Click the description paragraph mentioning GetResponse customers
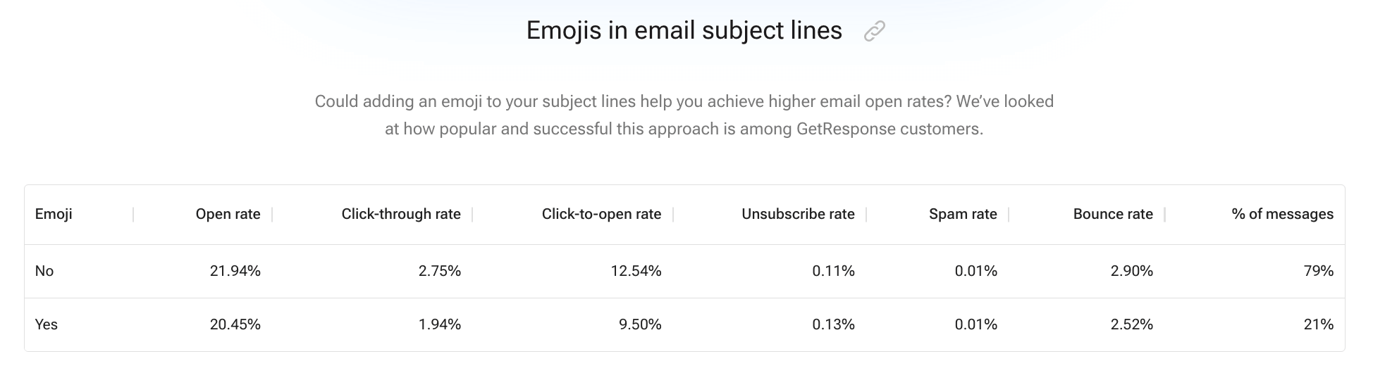The width and height of the screenshot is (1373, 373). (x=684, y=115)
